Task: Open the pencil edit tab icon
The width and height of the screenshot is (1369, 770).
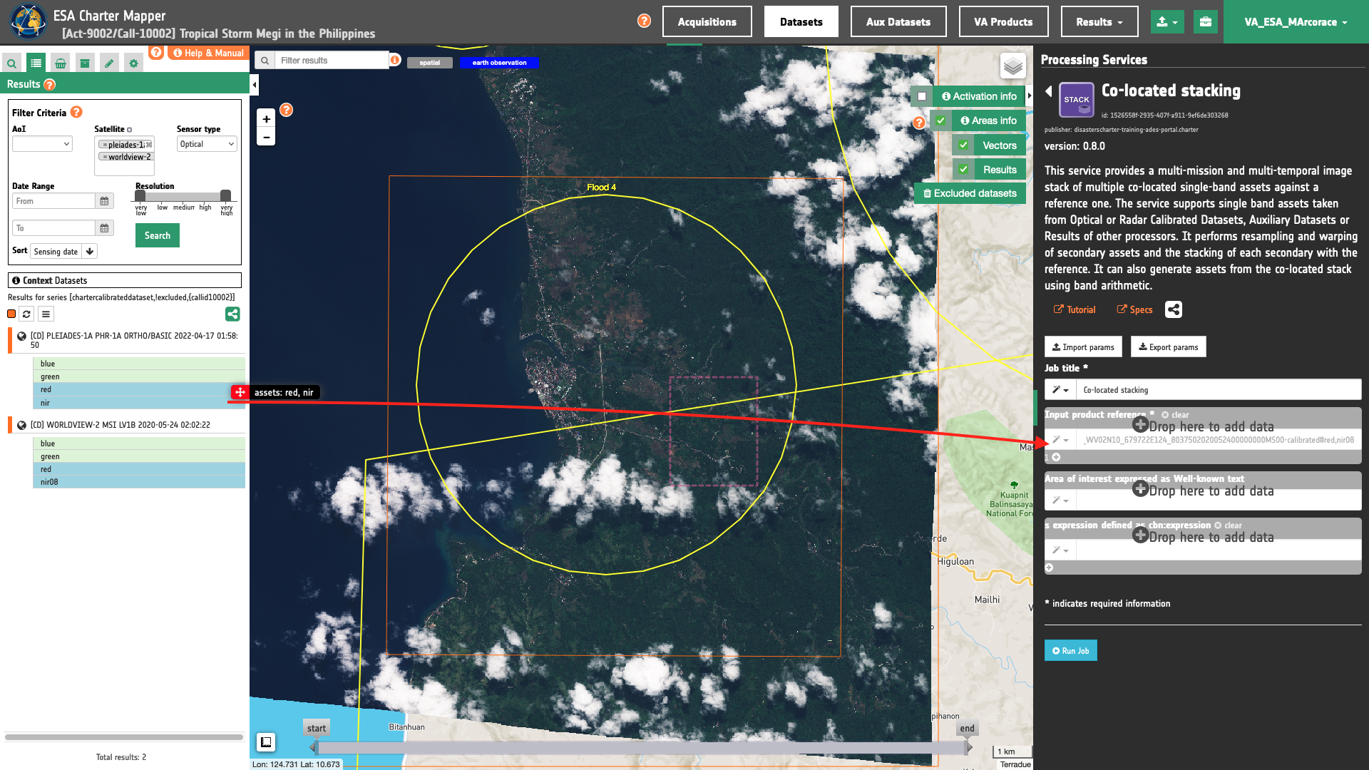Action: pos(109,63)
